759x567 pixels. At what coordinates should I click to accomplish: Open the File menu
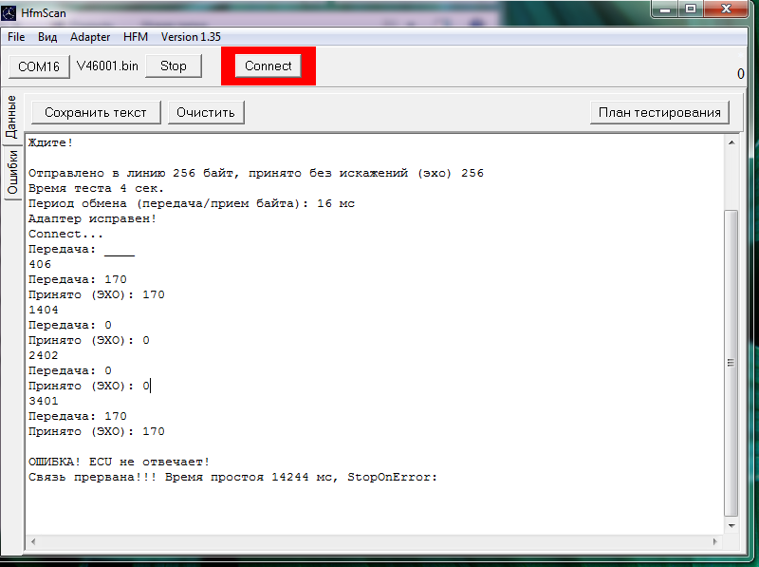16,37
